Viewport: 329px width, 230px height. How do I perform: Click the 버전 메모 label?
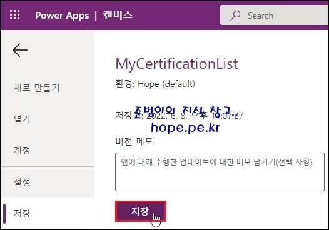(134, 141)
